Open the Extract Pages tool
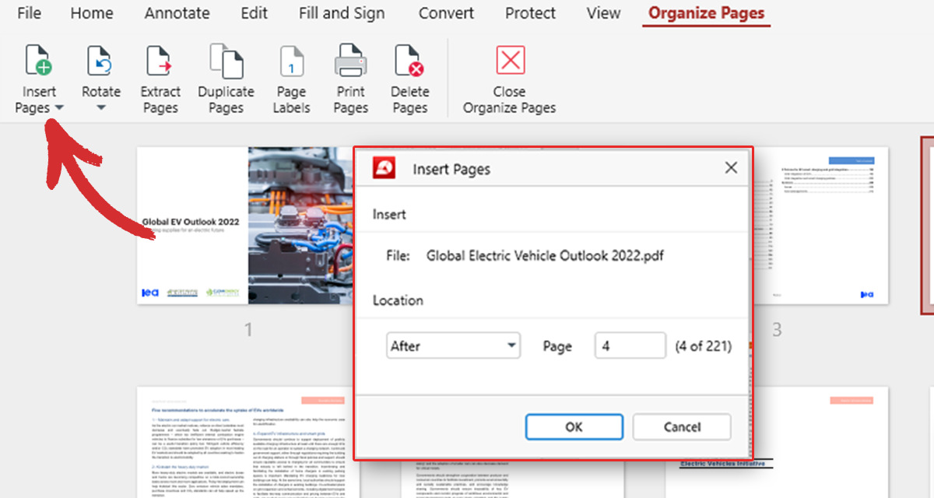This screenshot has height=498, width=934. (160, 60)
